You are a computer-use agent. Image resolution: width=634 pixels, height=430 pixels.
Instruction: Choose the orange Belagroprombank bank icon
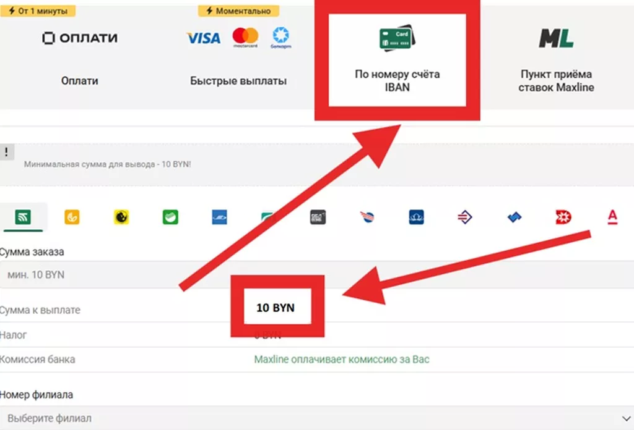(x=72, y=217)
